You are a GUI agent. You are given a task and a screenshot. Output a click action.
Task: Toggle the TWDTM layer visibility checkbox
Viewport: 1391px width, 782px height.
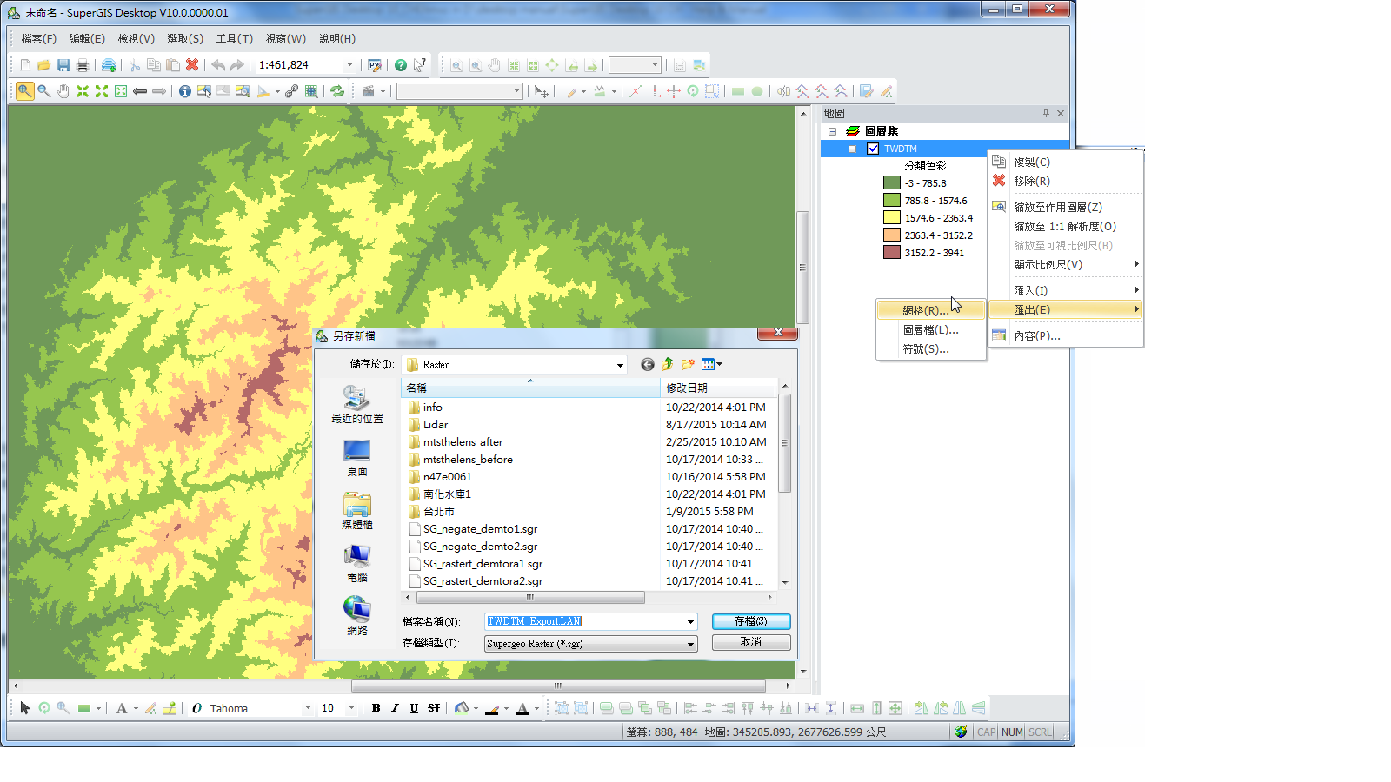[873, 149]
